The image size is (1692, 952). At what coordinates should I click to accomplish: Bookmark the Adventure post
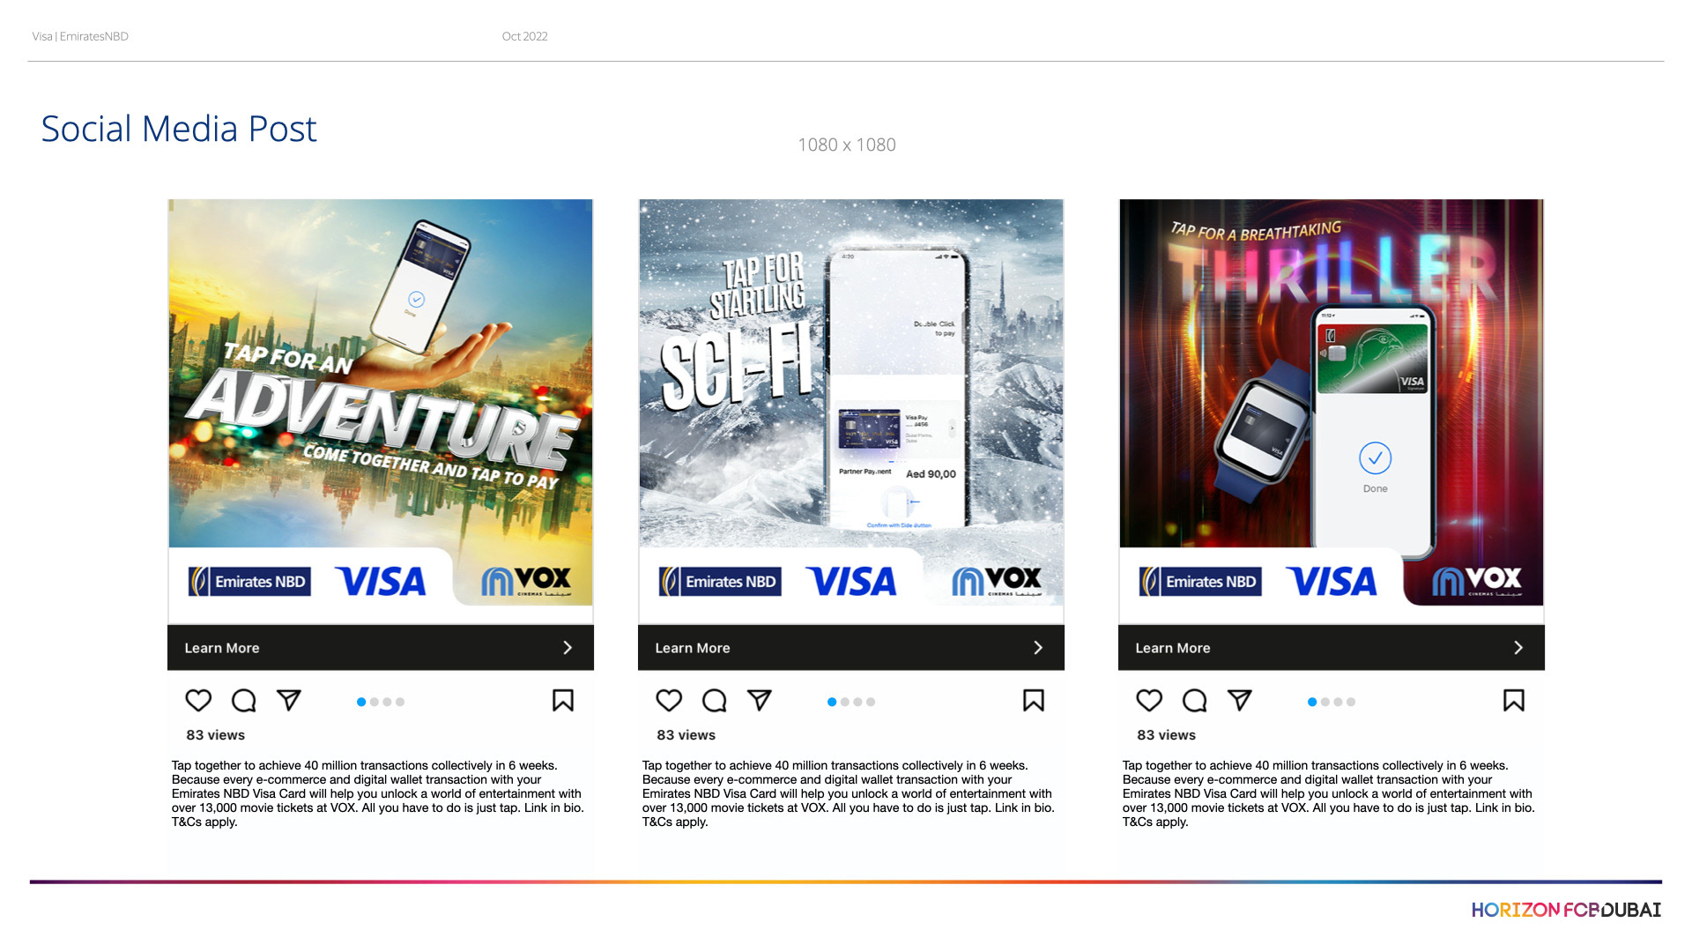563,701
